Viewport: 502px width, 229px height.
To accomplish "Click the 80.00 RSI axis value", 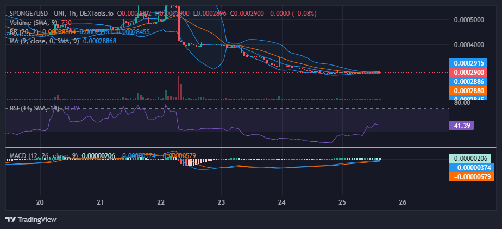I will 462,103.
